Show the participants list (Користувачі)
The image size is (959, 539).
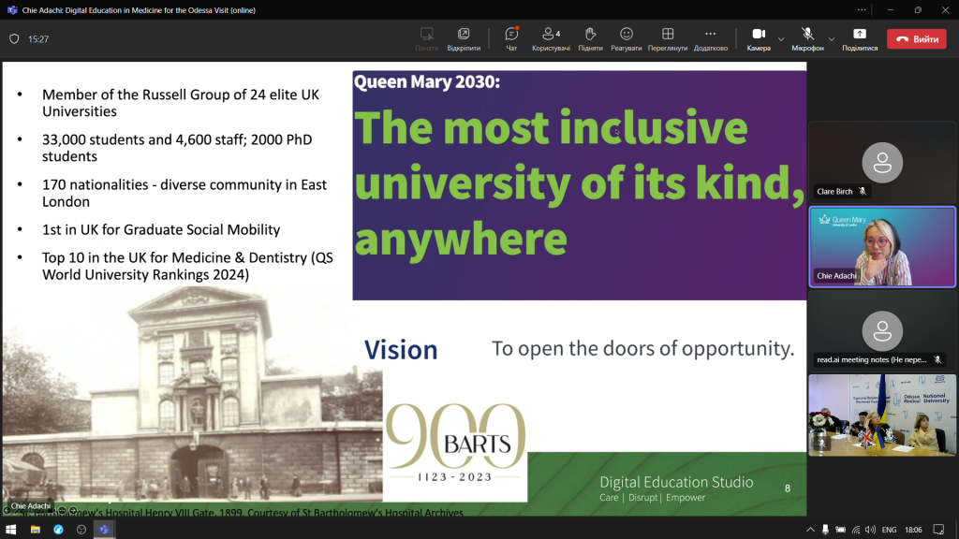pos(551,39)
